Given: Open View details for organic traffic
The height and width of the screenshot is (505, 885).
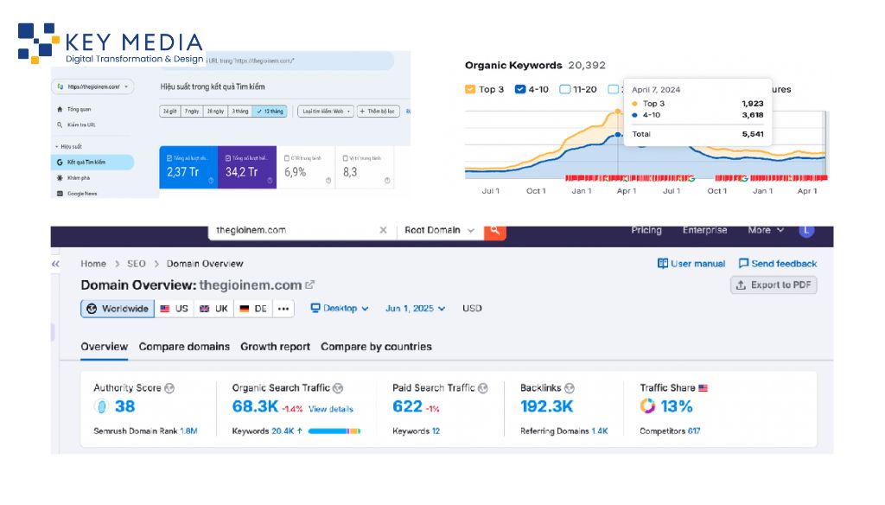Looking at the screenshot, I should 331,409.
